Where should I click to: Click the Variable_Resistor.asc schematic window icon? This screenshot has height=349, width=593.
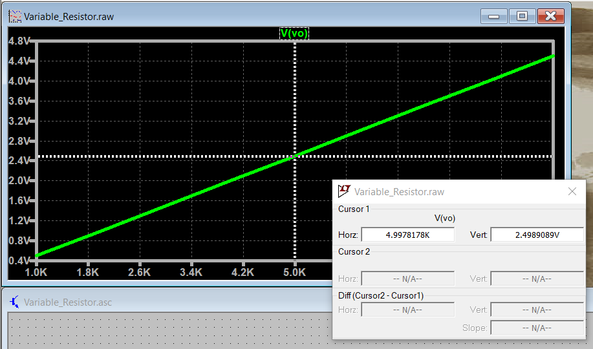14,302
